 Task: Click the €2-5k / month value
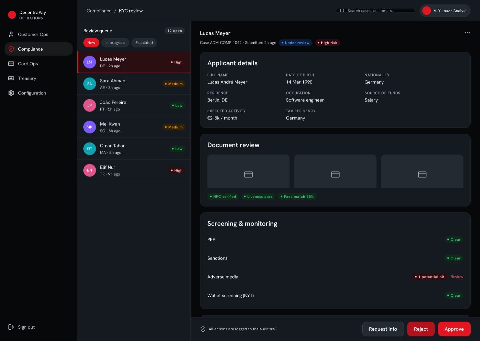tap(222, 118)
